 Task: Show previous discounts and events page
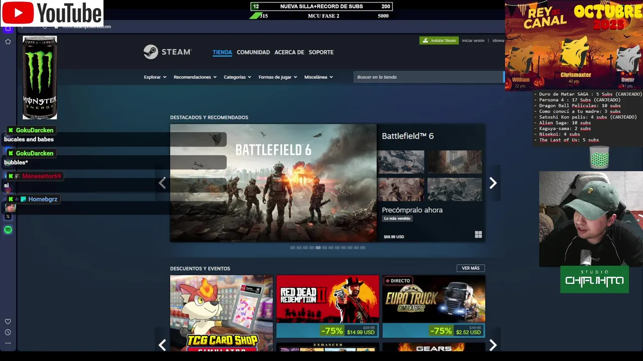(x=162, y=345)
